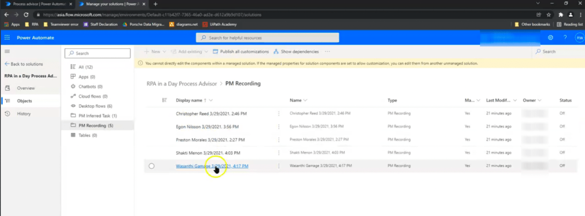This screenshot has width=585, height=216.
Task: Open the New dropdown
Action: (x=156, y=51)
